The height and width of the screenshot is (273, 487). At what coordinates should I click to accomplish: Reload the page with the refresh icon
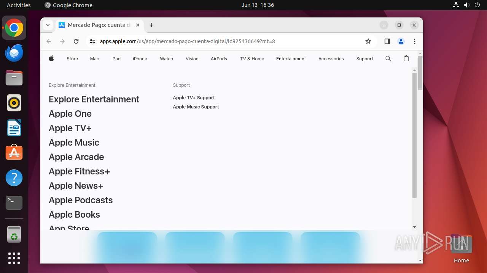tap(76, 41)
